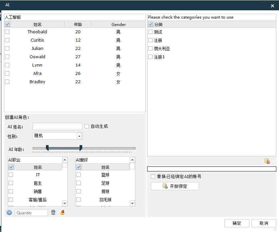Check the 篮球 hobby

coord(79,174)
